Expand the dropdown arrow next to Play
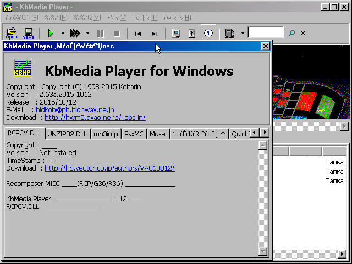Viewport: 352px width, 264px height. tap(63, 33)
